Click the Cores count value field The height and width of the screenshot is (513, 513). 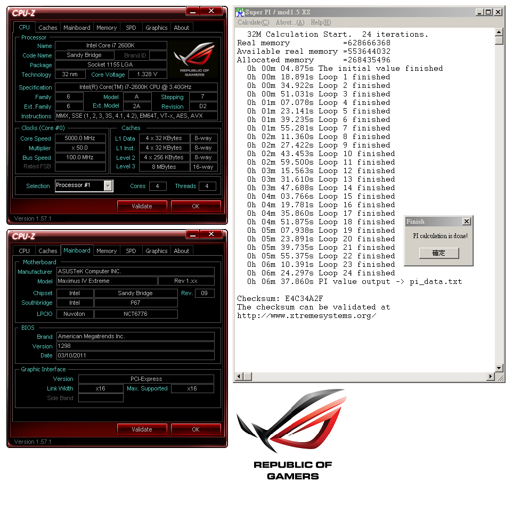(158, 186)
